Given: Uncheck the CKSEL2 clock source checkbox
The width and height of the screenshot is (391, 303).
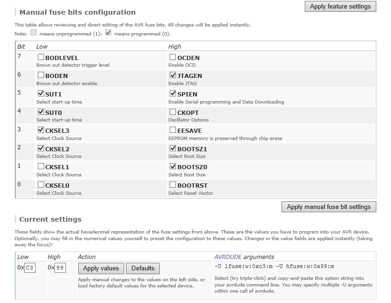Looking at the screenshot, I should click(x=41, y=148).
